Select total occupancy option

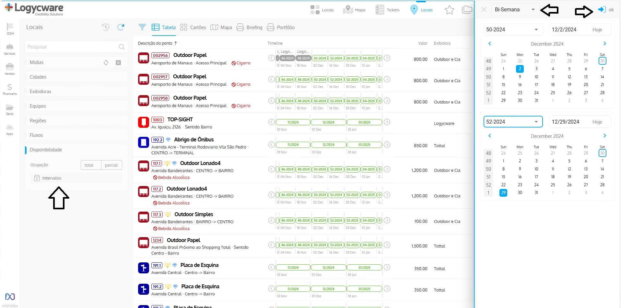click(x=91, y=165)
